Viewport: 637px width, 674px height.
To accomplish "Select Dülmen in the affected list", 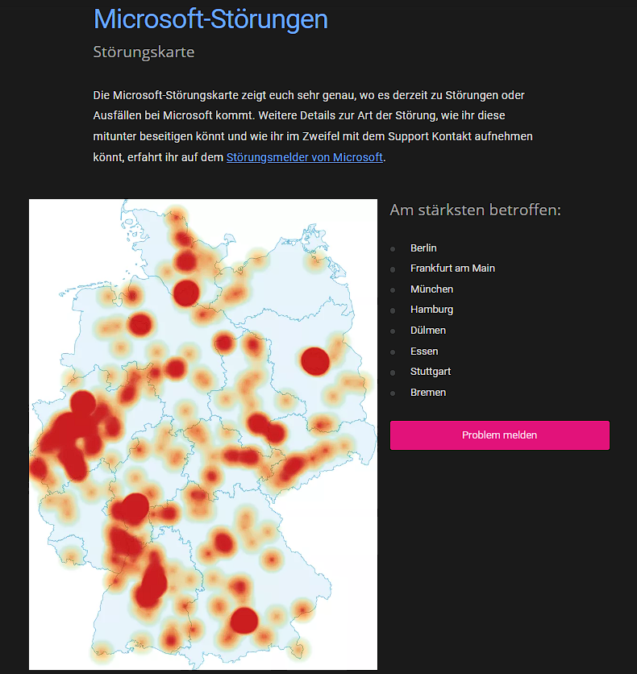I will 428,330.
